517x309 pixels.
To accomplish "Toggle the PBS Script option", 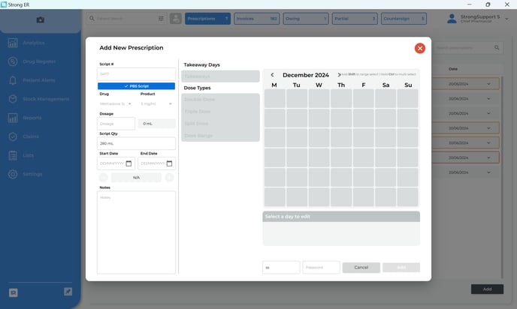I will pos(136,86).
